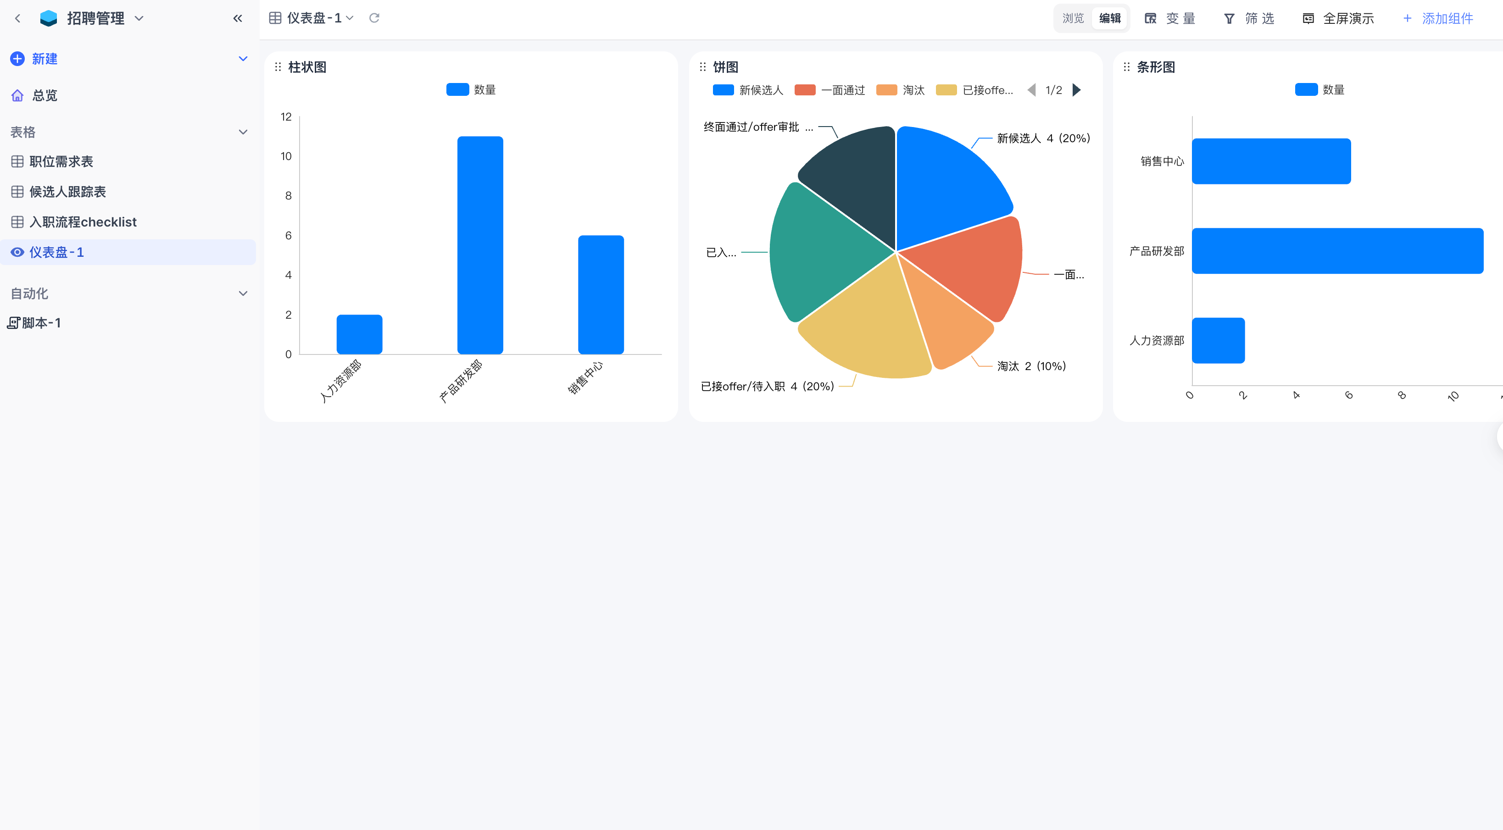The height and width of the screenshot is (830, 1503).
Task: Click the refresh icon beside 仪表盘-1
Action: [374, 18]
